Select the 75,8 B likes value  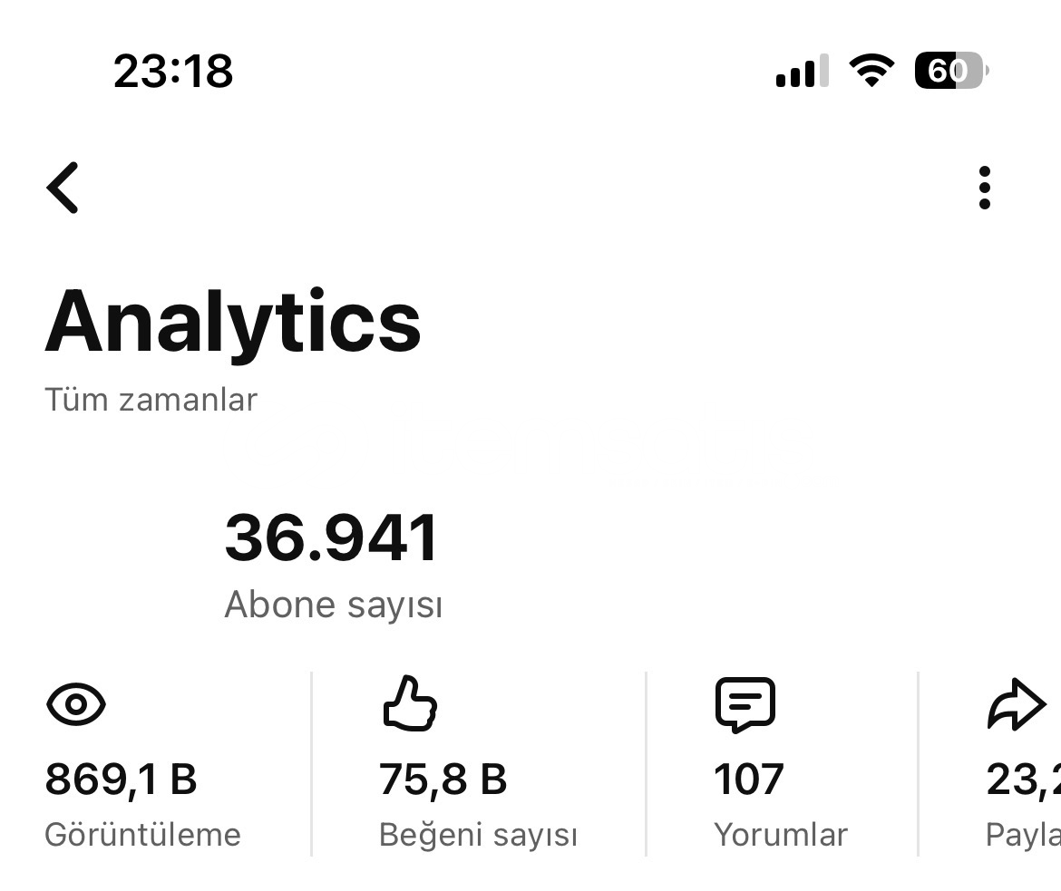tap(443, 780)
